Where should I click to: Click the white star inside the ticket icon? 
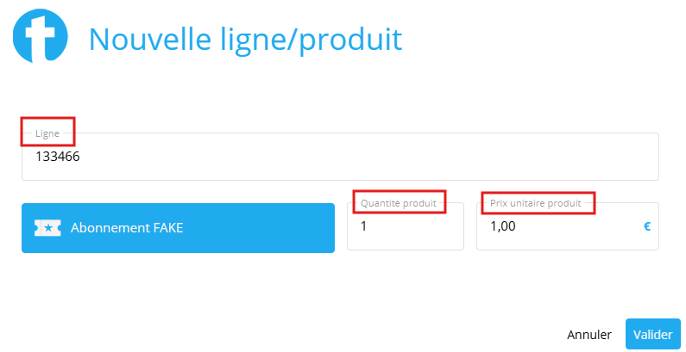point(48,228)
